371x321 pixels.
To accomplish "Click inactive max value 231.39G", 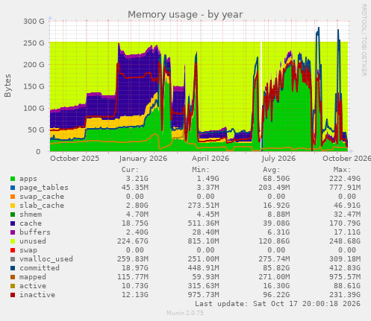I will pyautogui.click(x=345, y=295).
